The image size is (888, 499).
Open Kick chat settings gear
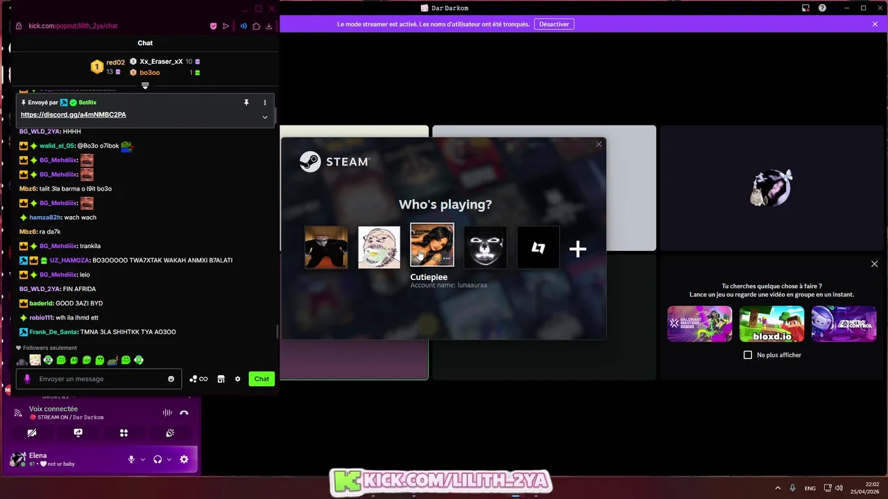(x=237, y=378)
